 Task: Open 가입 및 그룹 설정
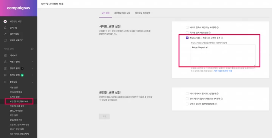point(17,106)
